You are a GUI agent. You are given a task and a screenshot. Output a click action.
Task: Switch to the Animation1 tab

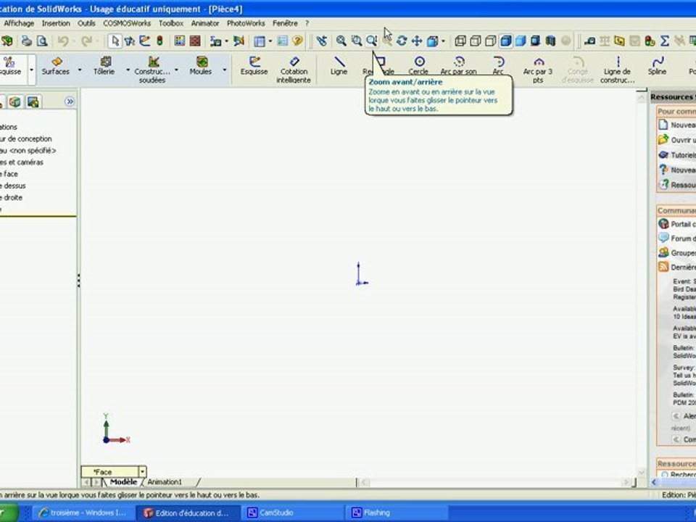pyautogui.click(x=165, y=482)
